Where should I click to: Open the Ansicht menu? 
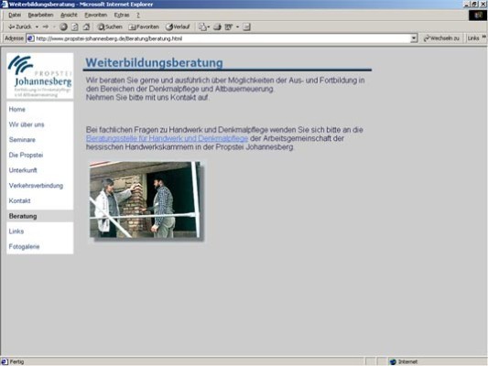point(69,15)
